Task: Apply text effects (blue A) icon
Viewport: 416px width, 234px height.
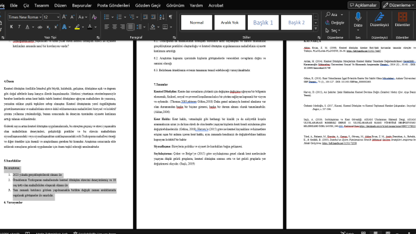Action: 64,27
